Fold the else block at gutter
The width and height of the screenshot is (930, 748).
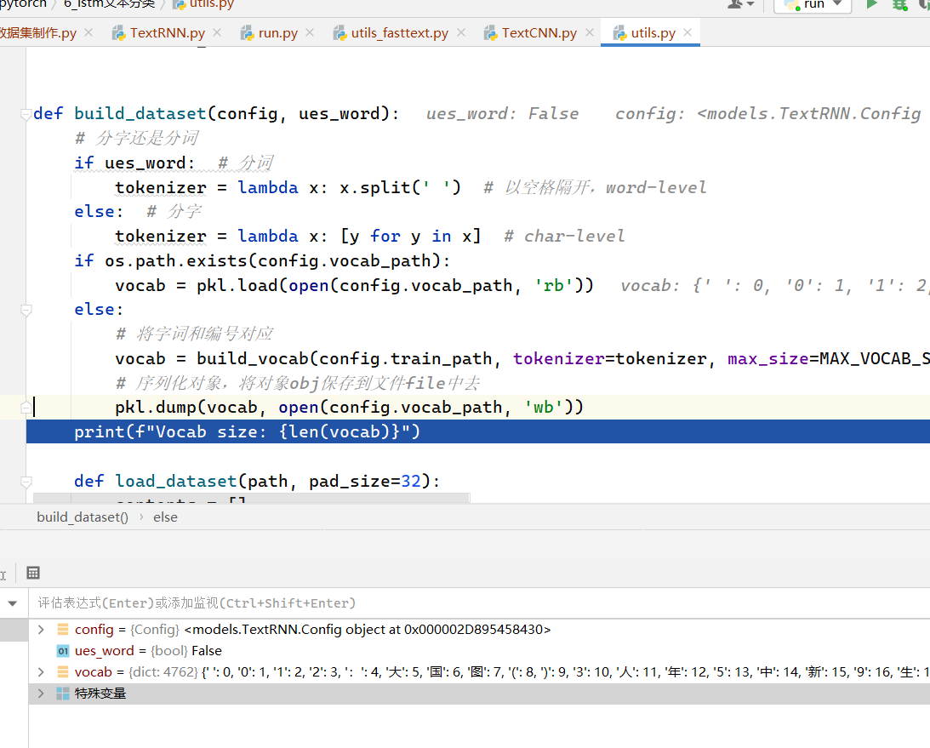click(x=26, y=310)
